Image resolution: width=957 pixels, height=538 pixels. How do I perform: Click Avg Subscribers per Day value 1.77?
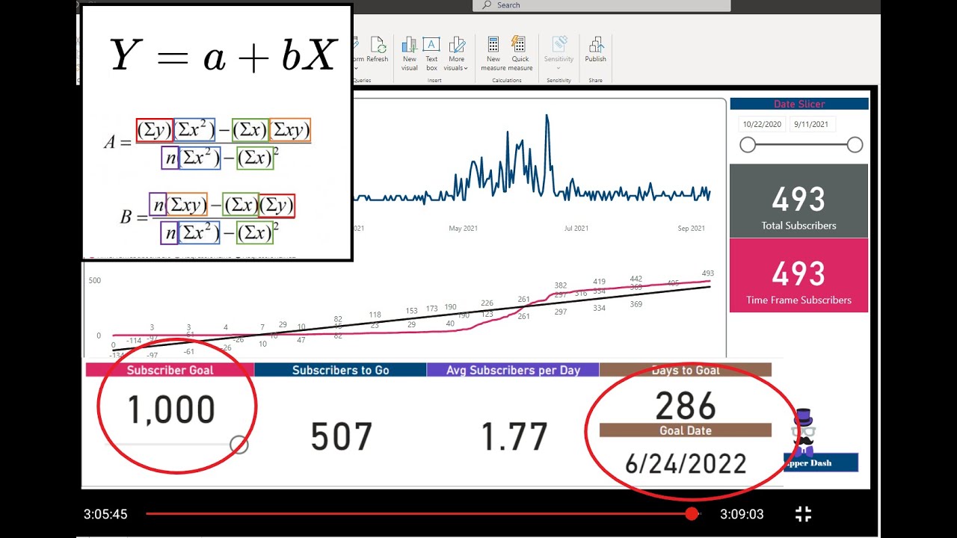[x=514, y=437]
